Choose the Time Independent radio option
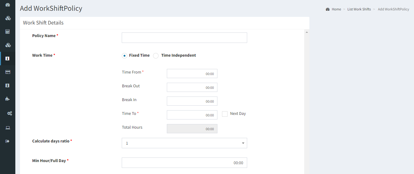Image resolution: width=414 pixels, height=174 pixels. [x=156, y=56]
